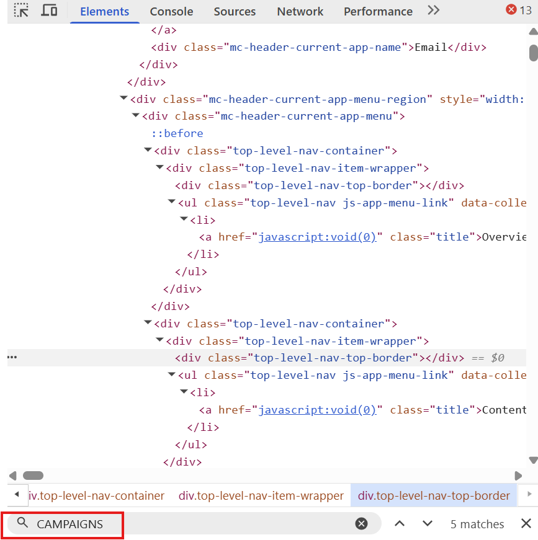
Task: Toggle the device toolbar icon
Action: click(49, 11)
